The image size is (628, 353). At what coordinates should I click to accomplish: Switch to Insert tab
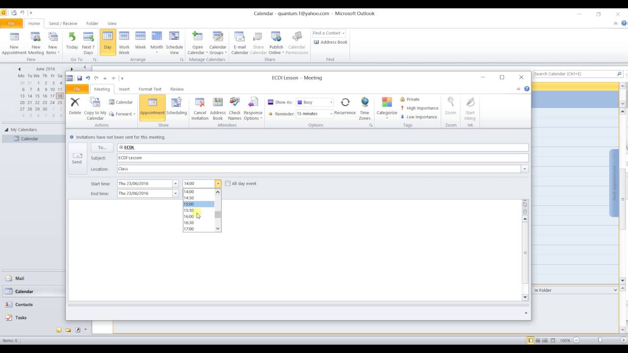click(x=124, y=89)
